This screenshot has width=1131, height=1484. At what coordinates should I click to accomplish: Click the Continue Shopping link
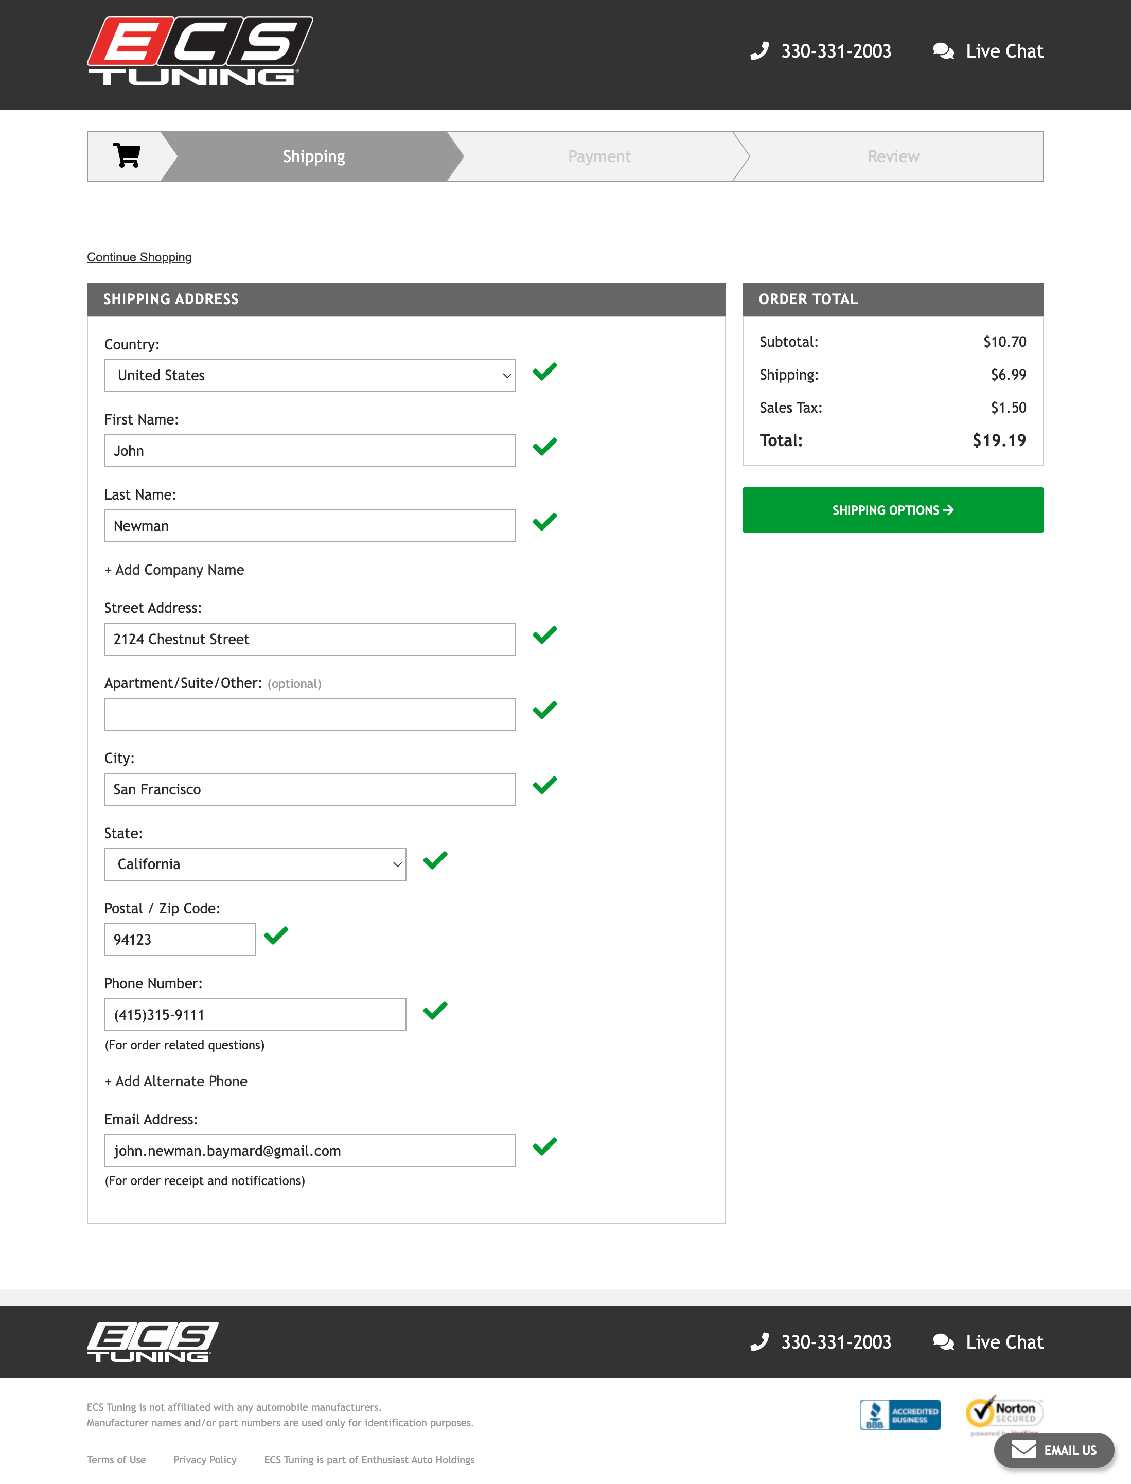click(139, 257)
